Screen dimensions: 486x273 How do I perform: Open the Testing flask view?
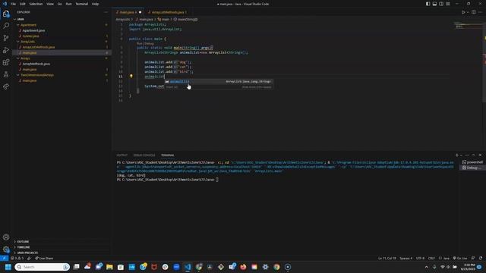(6, 74)
